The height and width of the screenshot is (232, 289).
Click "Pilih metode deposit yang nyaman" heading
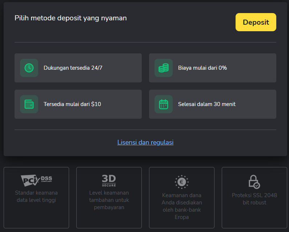(x=71, y=18)
